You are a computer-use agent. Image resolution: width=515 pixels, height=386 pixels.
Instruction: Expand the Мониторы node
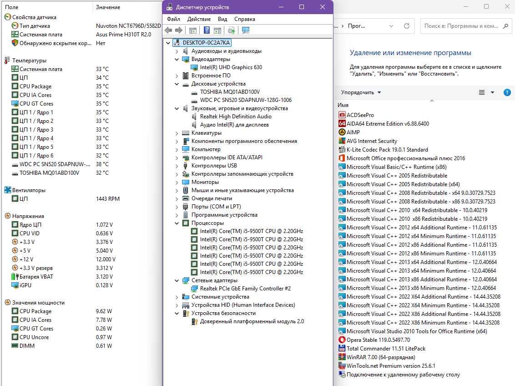[x=177, y=183]
